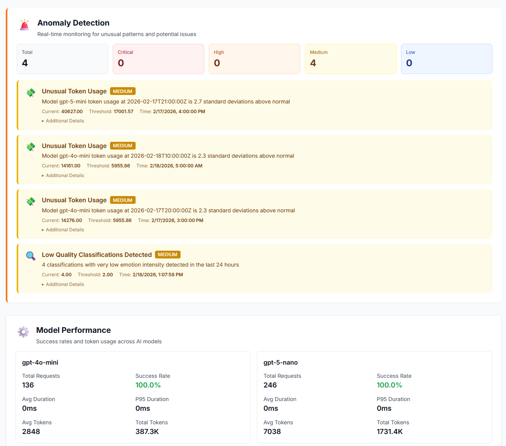Click the gpt-5-nano model card title

[281, 362]
